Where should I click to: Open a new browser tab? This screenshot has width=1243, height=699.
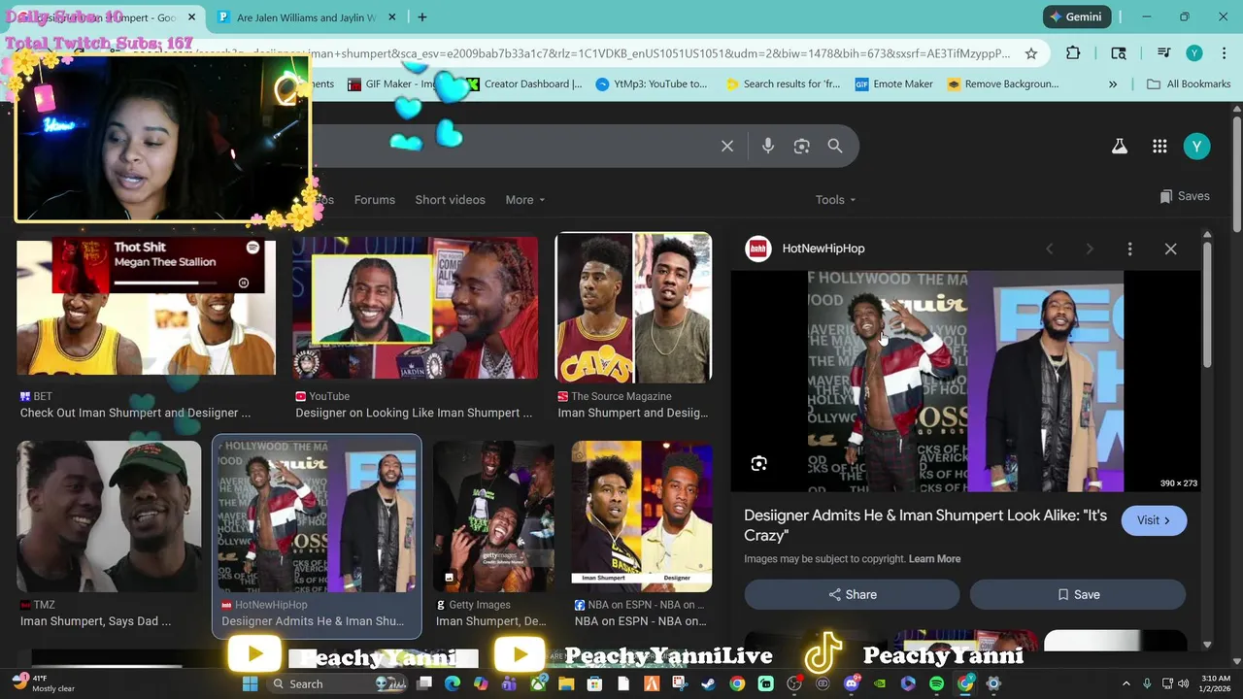tap(422, 17)
